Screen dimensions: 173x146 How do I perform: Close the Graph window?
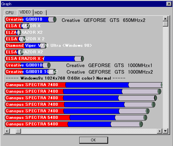point(169,4)
